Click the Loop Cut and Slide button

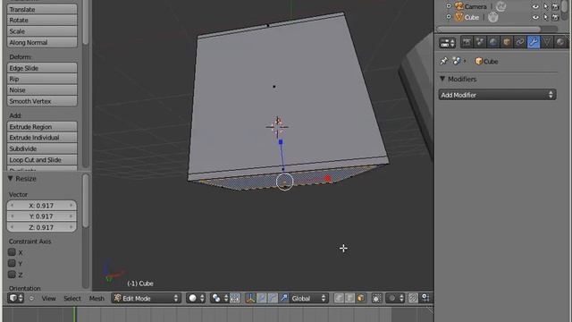tap(42, 160)
